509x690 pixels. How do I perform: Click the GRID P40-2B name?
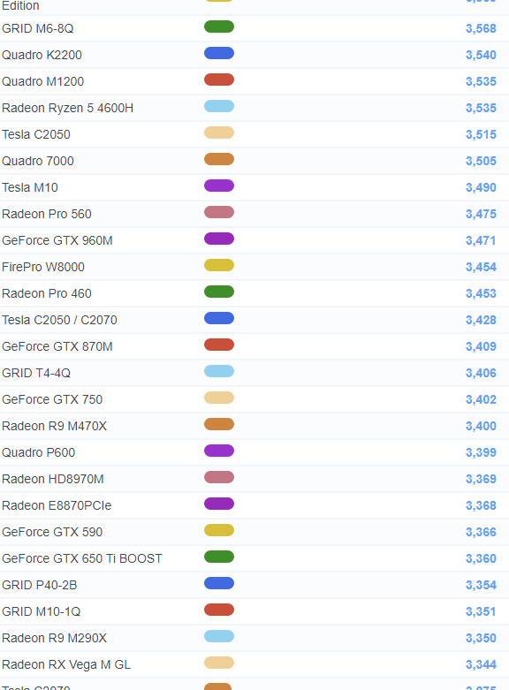click(40, 585)
